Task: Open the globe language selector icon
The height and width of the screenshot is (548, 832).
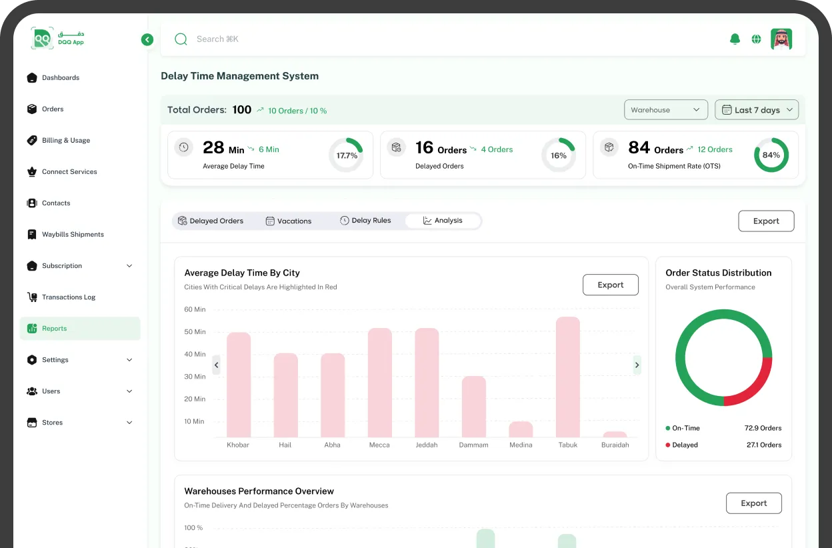Action: click(756, 39)
